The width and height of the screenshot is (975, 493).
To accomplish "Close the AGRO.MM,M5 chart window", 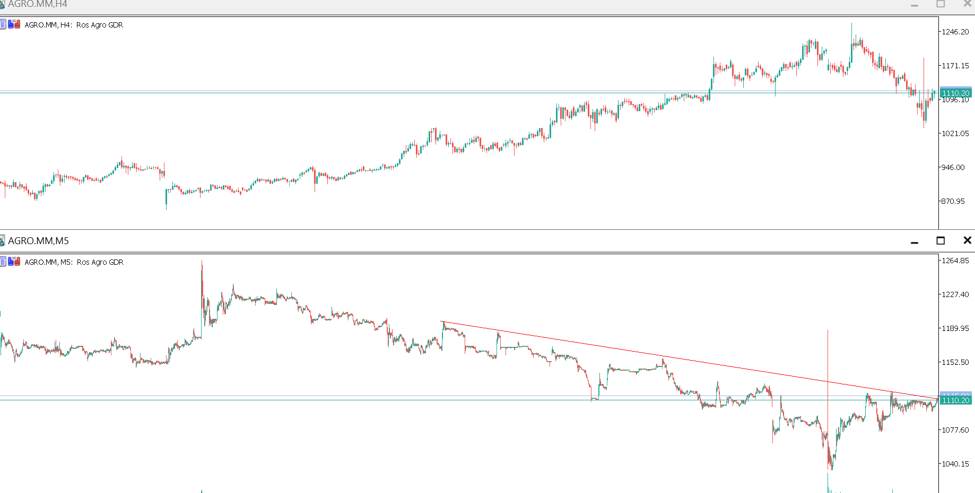I will [x=967, y=241].
